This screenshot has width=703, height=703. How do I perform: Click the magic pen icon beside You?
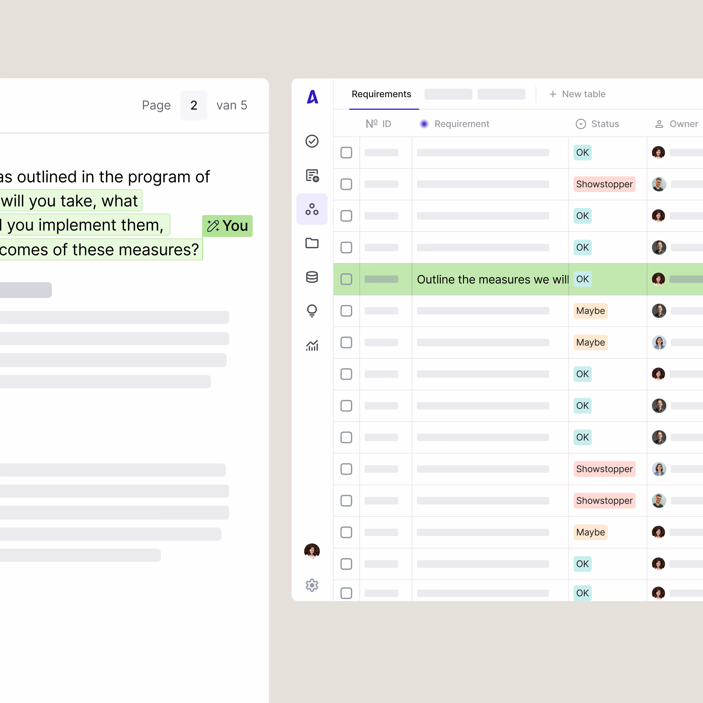(213, 226)
